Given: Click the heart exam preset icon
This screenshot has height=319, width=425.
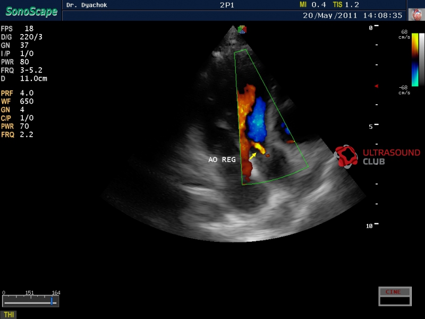Looking at the screenshot, I should [416, 14].
